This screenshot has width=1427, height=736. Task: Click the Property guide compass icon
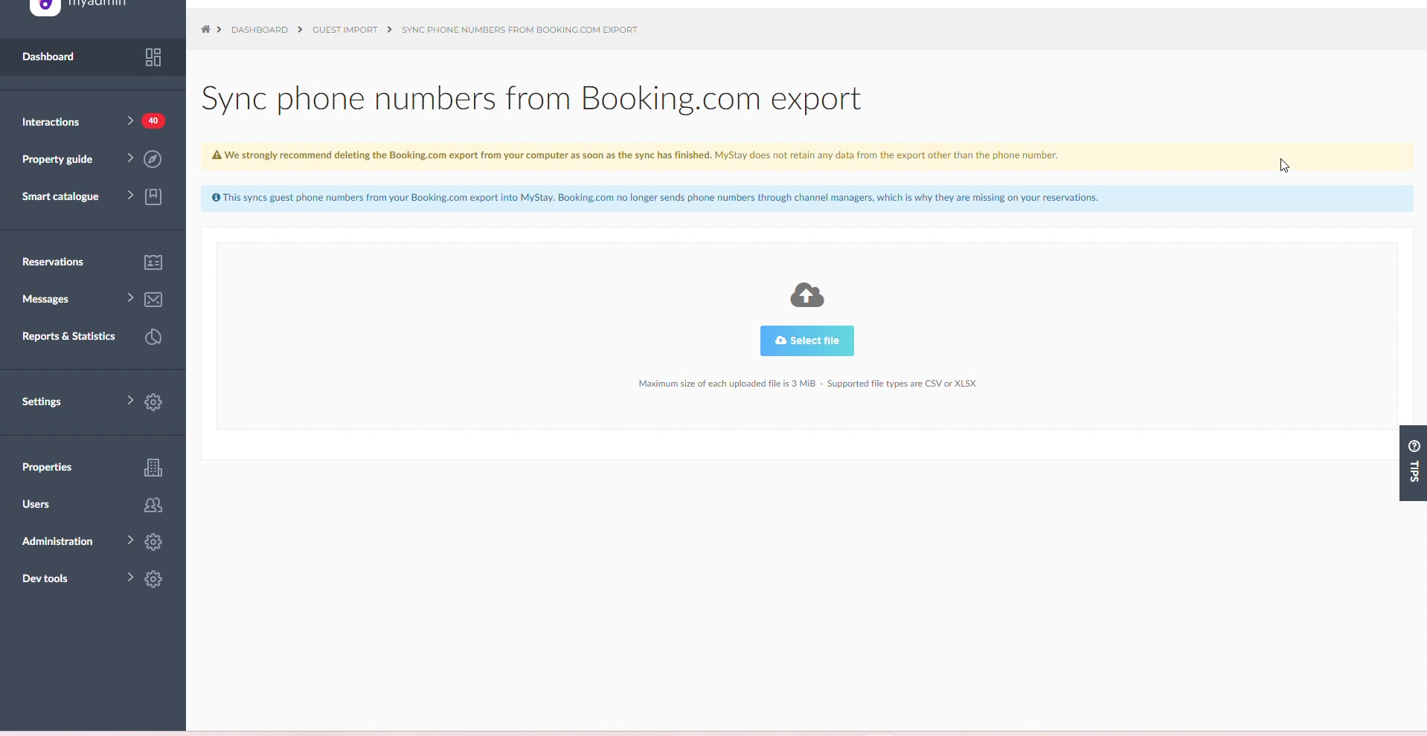(153, 159)
